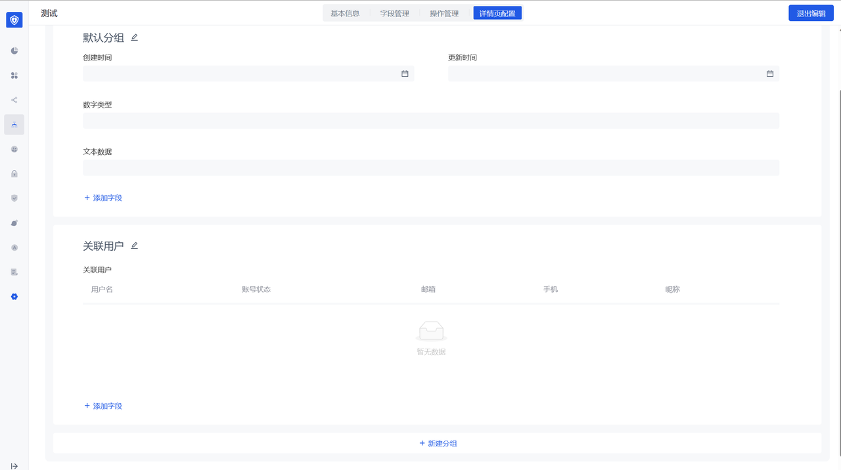841x470 pixels.
Task: Click the shield-check icon in the sidebar
Action: 14,198
